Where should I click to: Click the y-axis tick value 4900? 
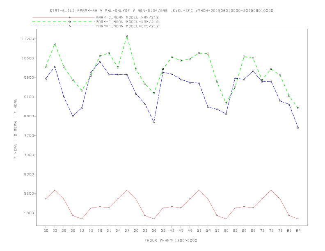29,213
